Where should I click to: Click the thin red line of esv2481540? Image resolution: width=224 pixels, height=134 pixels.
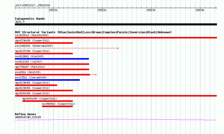(x=67, y=48)
